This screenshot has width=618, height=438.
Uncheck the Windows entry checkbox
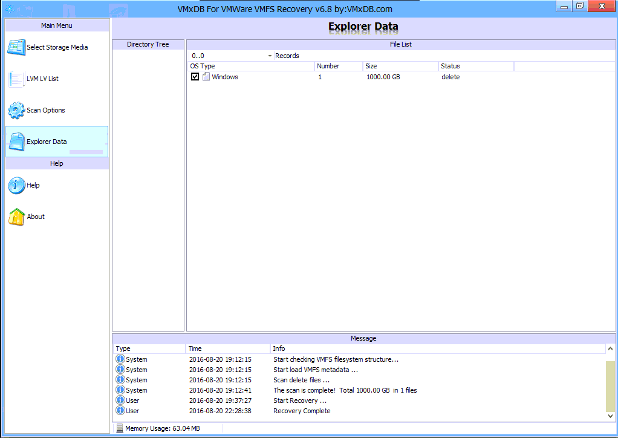tap(195, 77)
